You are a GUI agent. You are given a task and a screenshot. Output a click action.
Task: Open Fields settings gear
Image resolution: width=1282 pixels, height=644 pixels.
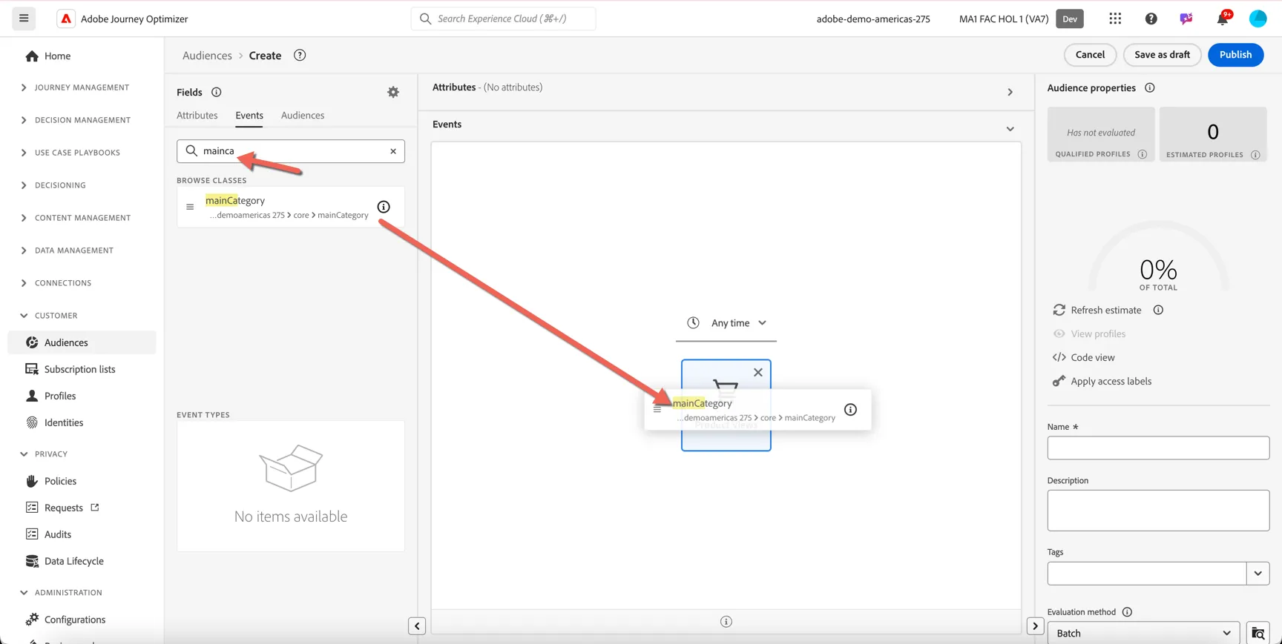point(393,92)
